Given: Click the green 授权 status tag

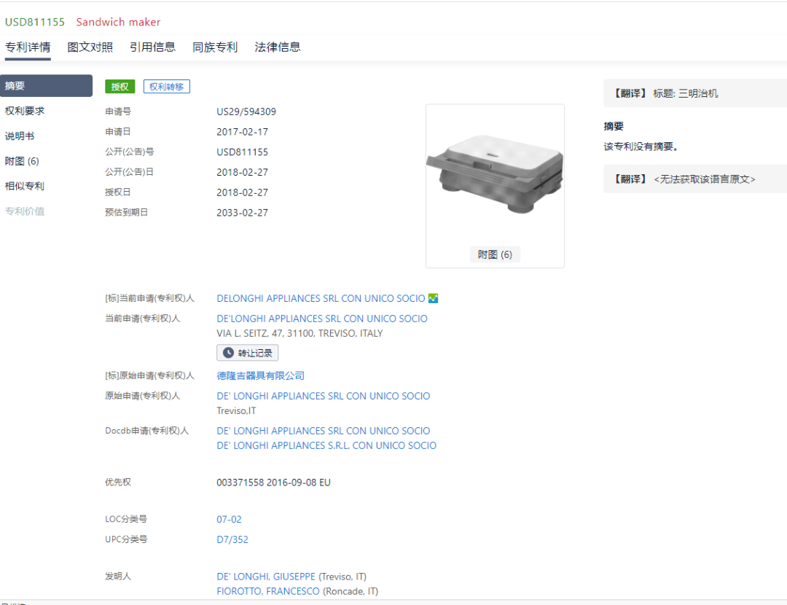Looking at the screenshot, I should point(120,86).
